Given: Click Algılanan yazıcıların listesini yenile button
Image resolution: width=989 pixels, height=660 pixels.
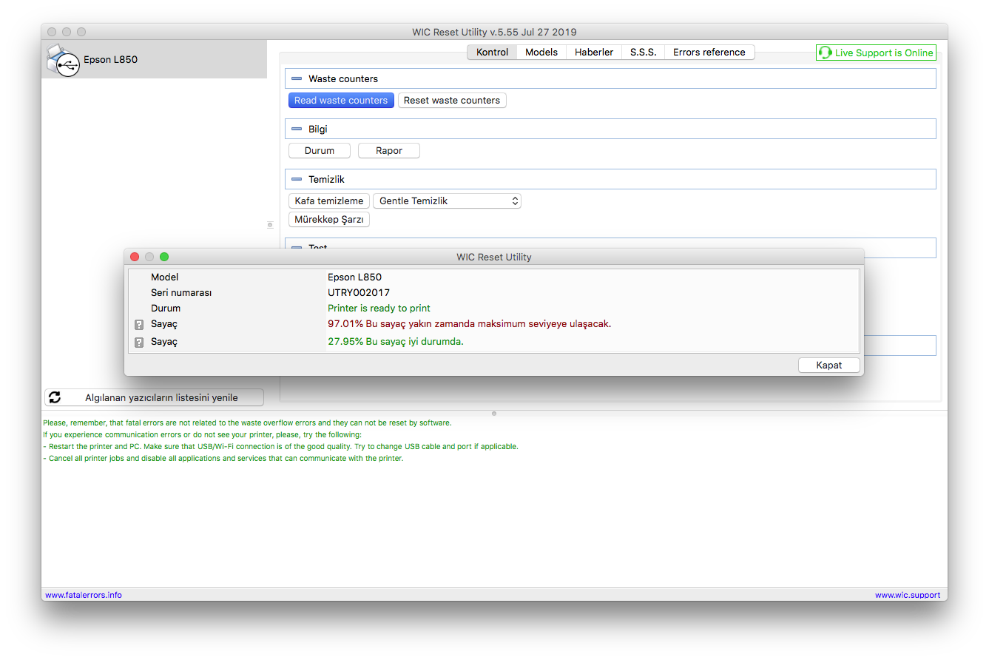Looking at the screenshot, I should point(154,397).
